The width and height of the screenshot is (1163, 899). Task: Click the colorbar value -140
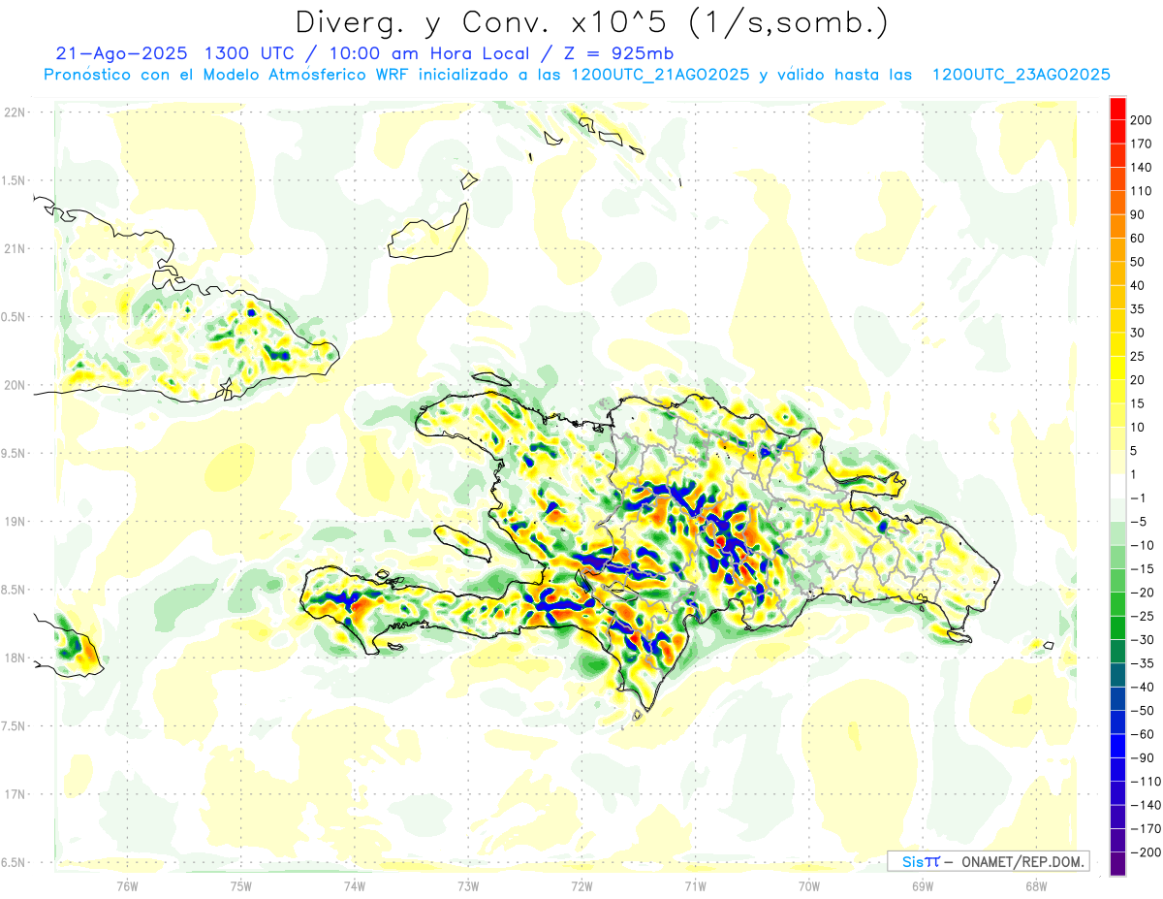click(x=1145, y=805)
